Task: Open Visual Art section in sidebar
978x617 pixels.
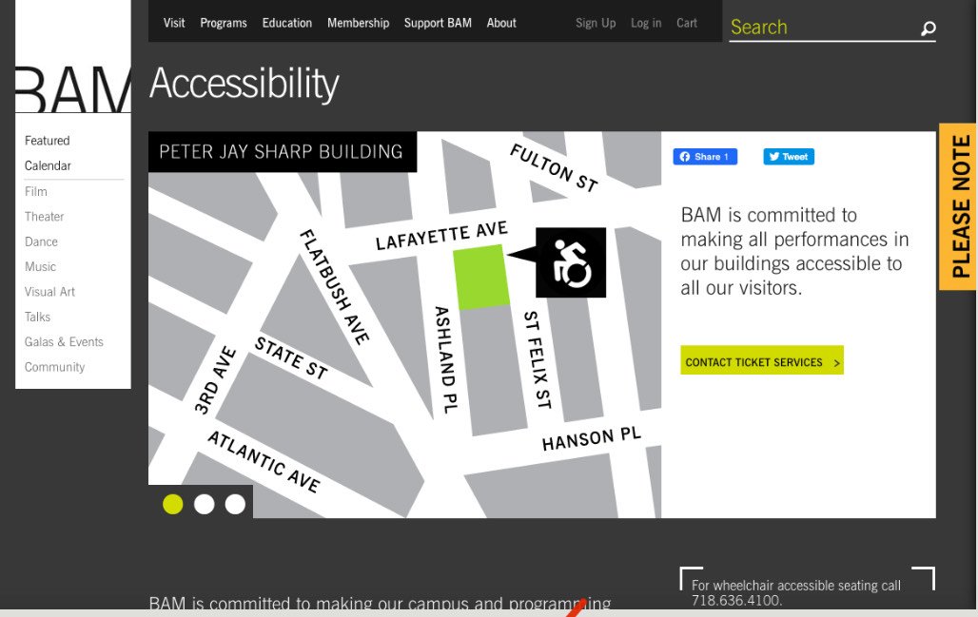Action: click(49, 292)
